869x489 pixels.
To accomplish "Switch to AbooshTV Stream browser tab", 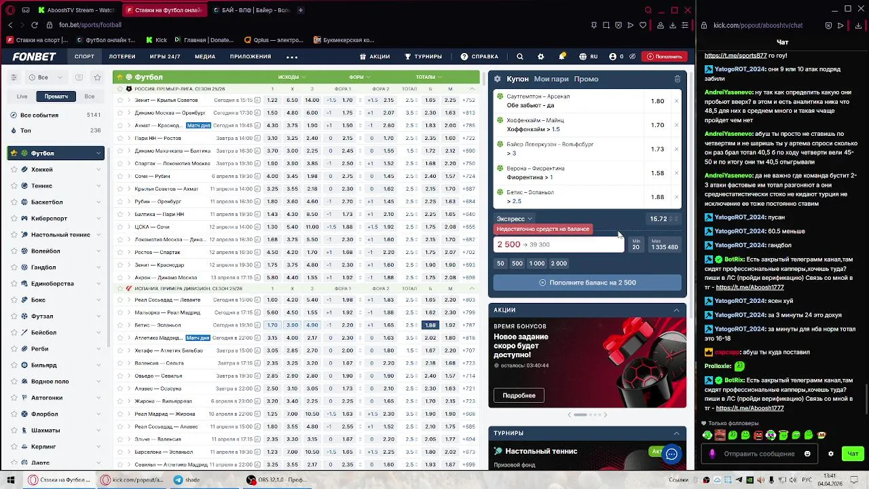I will (77, 10).
